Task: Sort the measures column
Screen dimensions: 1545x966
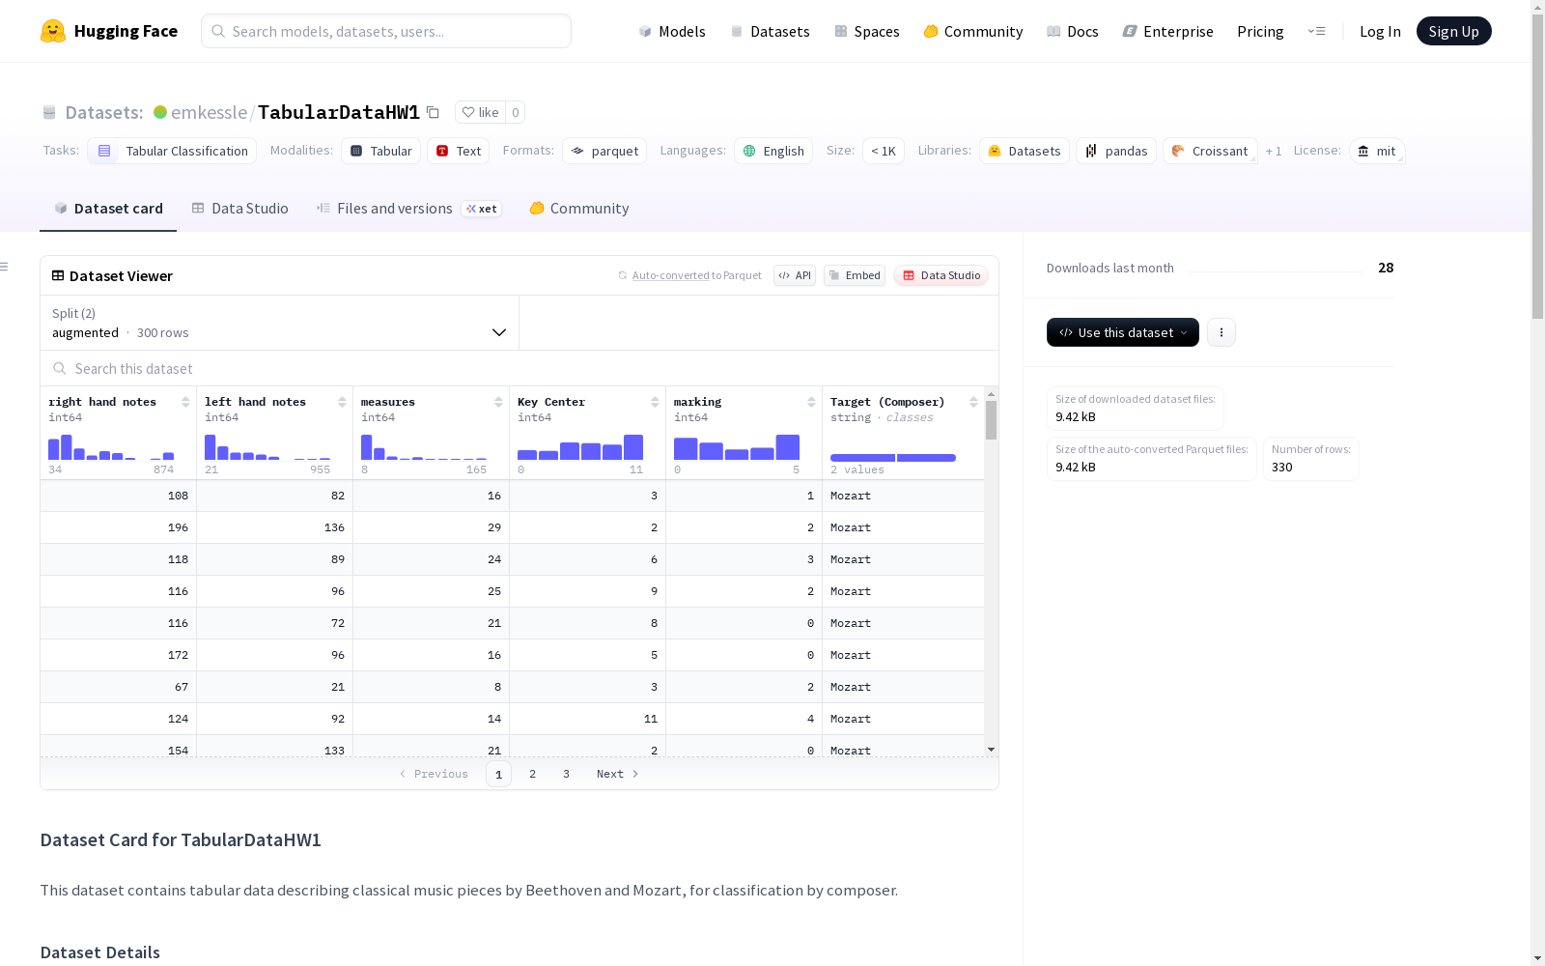Action: (498, 402)
